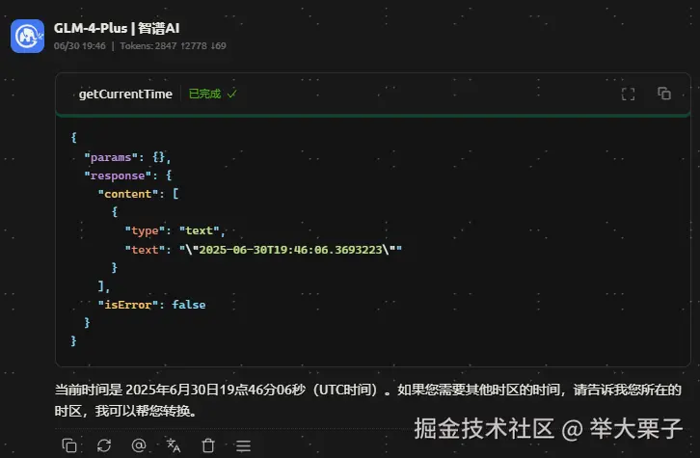Click the "params" key in JSON
Screen dimensions: 700x458
(111, 157)
